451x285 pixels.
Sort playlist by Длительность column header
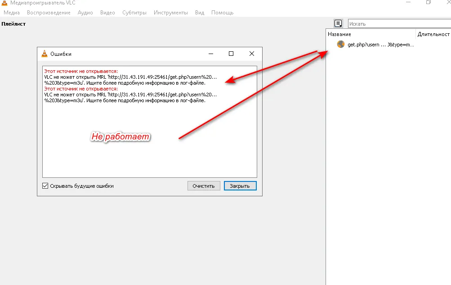(433, 34)
